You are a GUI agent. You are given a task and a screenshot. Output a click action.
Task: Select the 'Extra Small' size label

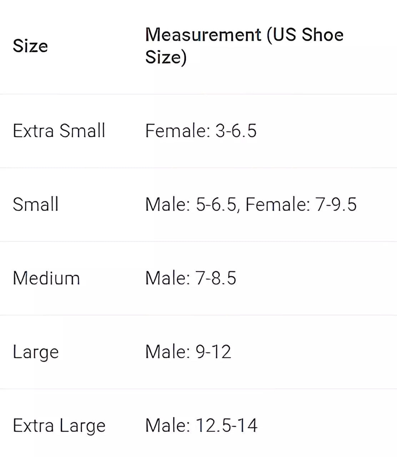[x=59, y=131]
